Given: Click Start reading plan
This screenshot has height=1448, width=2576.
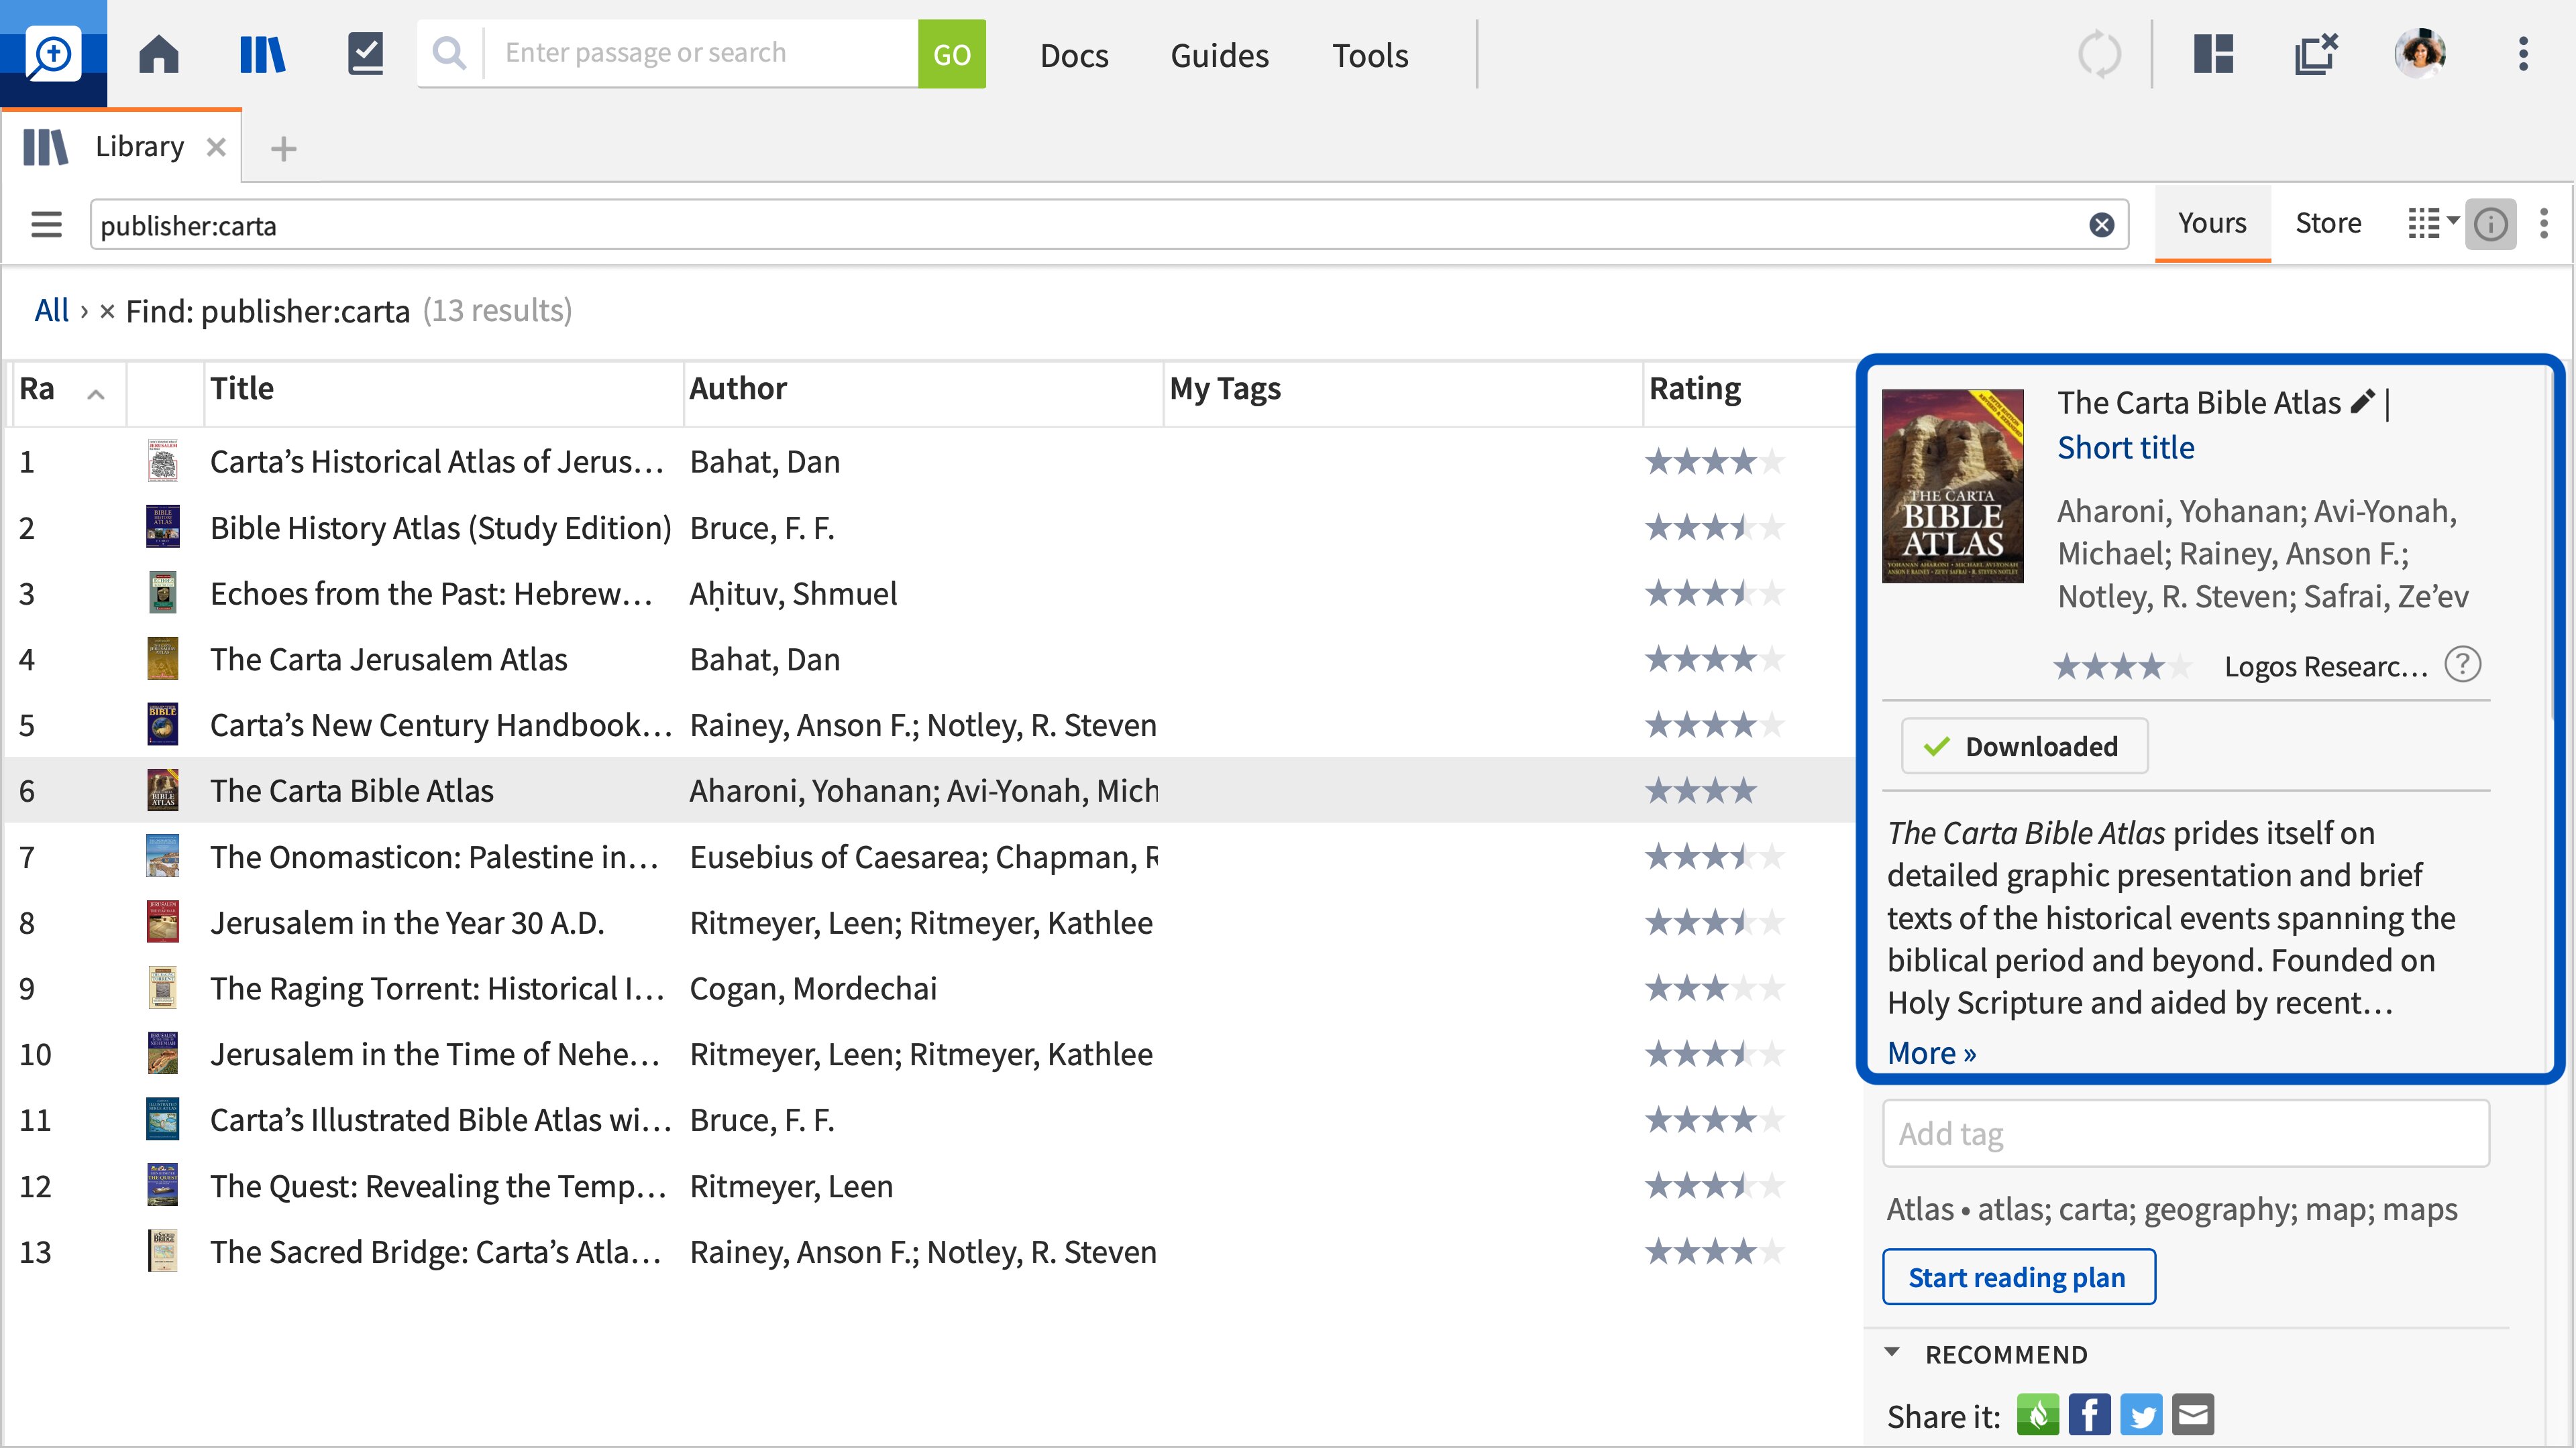Looking at the screenshot, I should point(2018,1277).
